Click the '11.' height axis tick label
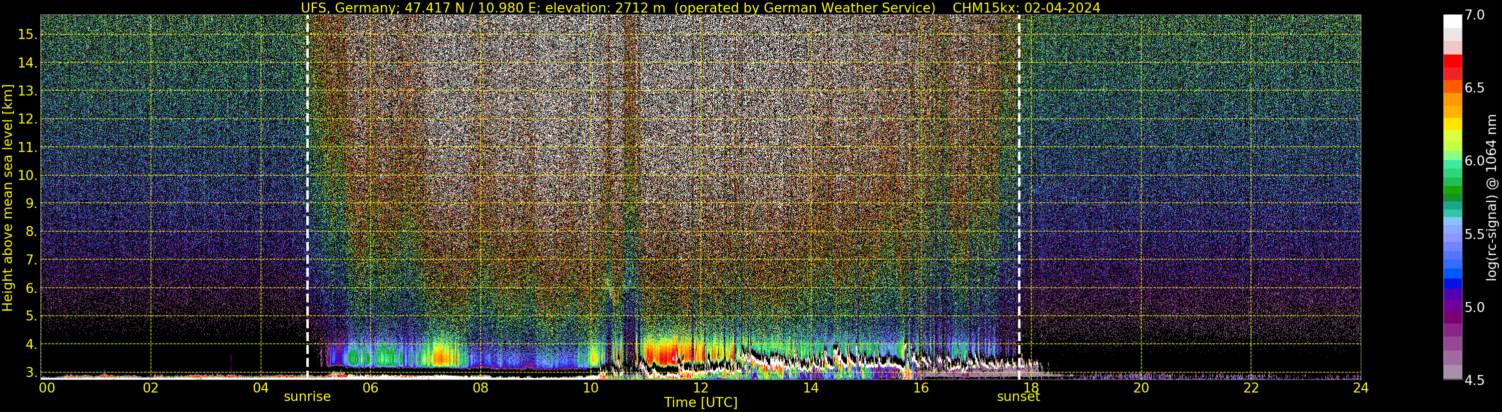 click(28, 148)
